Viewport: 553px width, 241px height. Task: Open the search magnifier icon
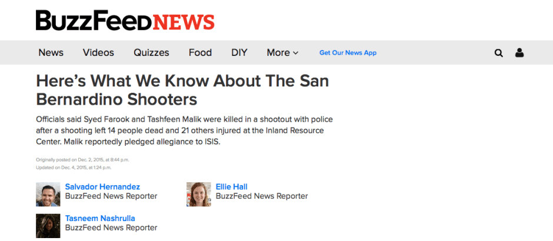point(498,53)
